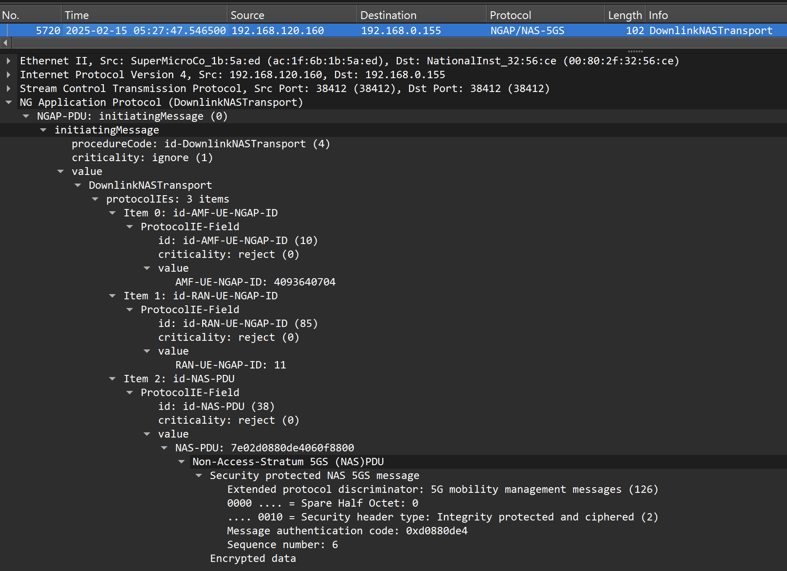Collapse Item 1: id-RAN-UE-NGAP-ID
The width and height of the screenshot is (787, 571).
click(x=112, y=296)
